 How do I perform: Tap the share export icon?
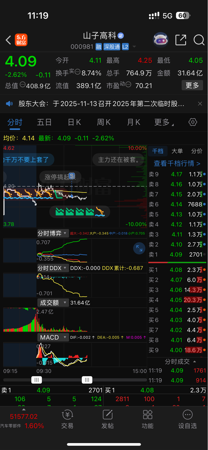(x=181, y=40)
